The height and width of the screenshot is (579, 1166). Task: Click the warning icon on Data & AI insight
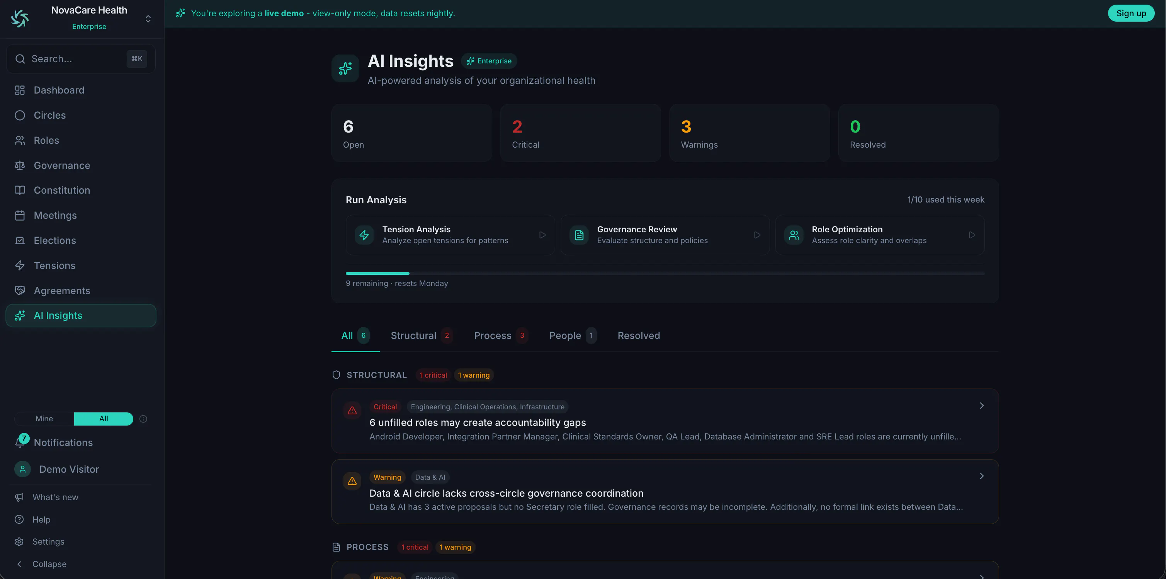pyautogui.click(x=352, y=481)
